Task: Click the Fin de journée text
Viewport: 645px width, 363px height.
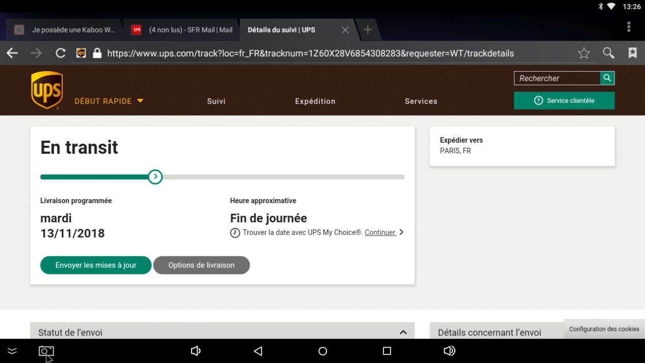Action: [x=269, y=218]
